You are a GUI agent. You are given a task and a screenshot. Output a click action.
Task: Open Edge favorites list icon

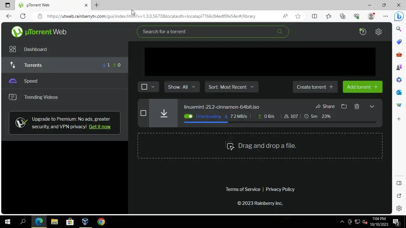(x=329, y=16)
